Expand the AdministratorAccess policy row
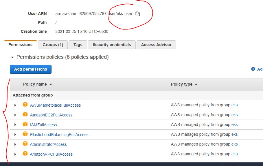 pyautogui.click(x=15, y=144)
